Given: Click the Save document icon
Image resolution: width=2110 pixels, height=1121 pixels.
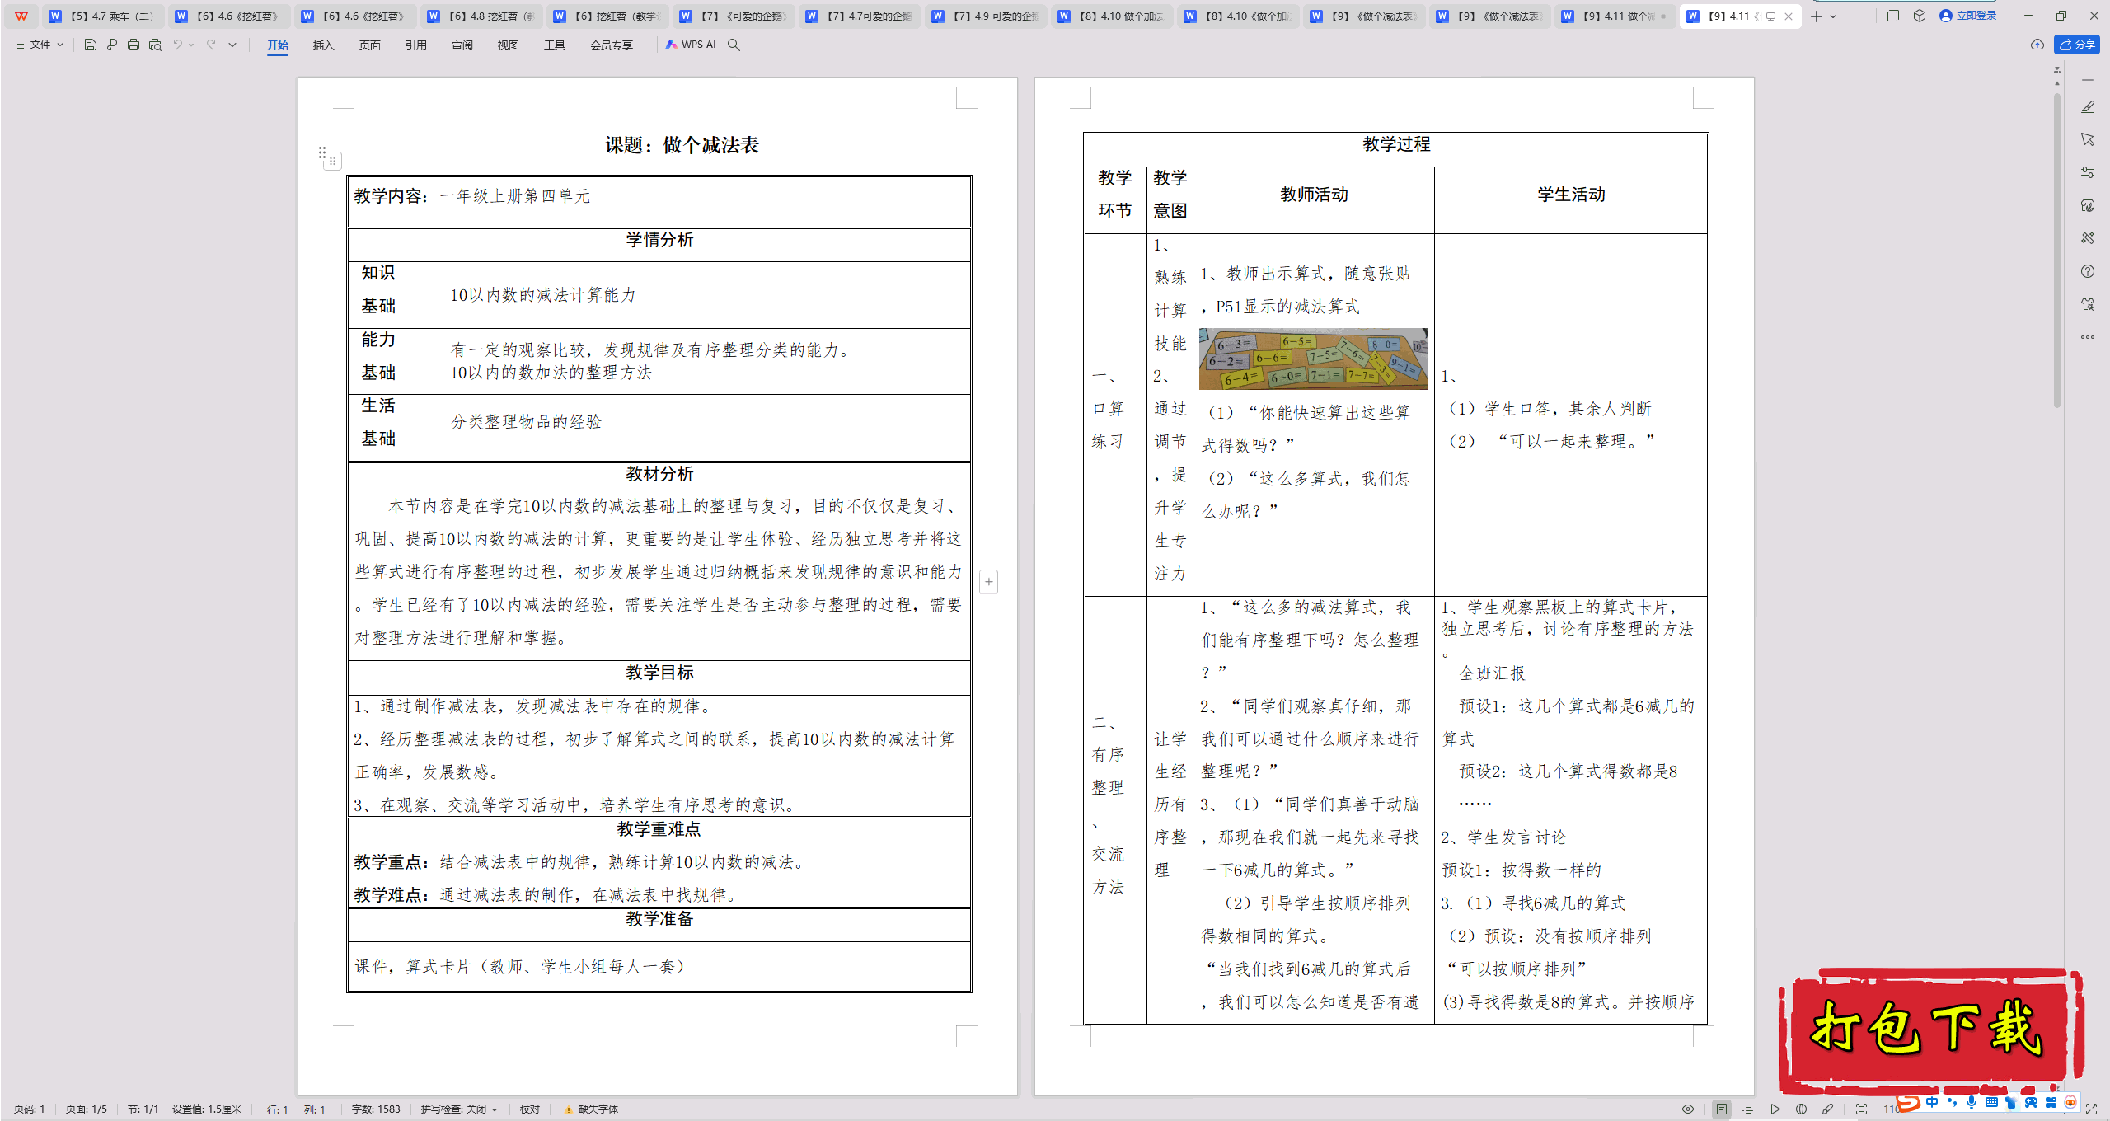Looking at the screenshot, I should (x=91, y=45).
